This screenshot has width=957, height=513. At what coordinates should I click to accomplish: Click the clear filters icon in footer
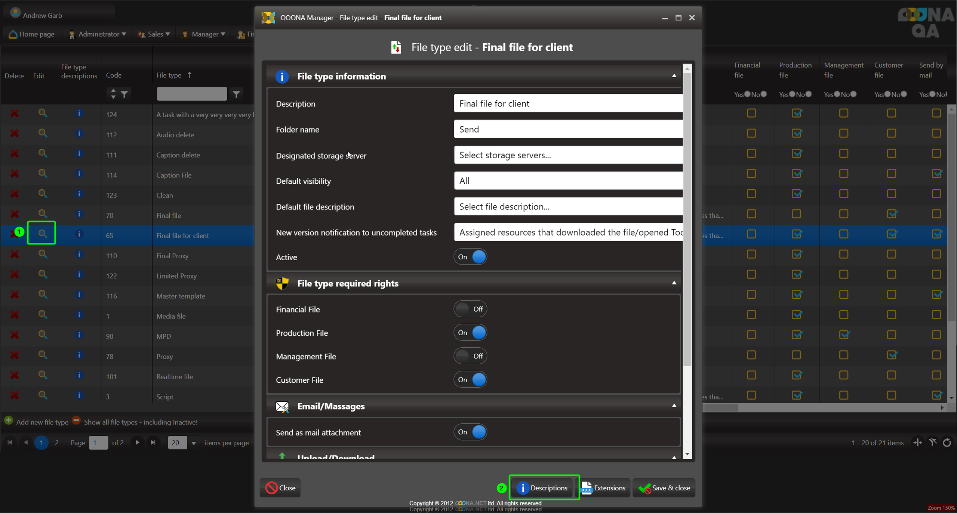pyautogui.click(x=933, y=443)
